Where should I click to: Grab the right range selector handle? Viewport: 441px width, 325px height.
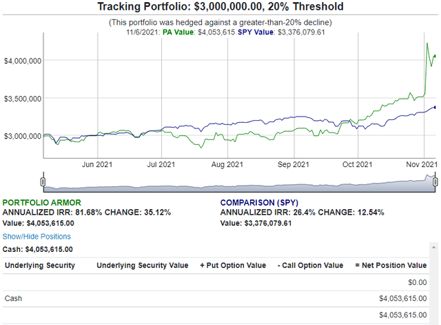[x=435, y=182]
